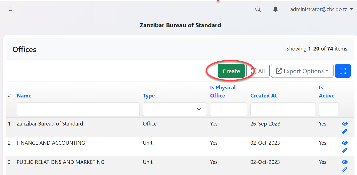Image resolution: width=357 pixels, height=175 pixels.
Task: Edit PUBLIC RELATIONS AND MARKETING row
Action: click(x=344, y=170)
